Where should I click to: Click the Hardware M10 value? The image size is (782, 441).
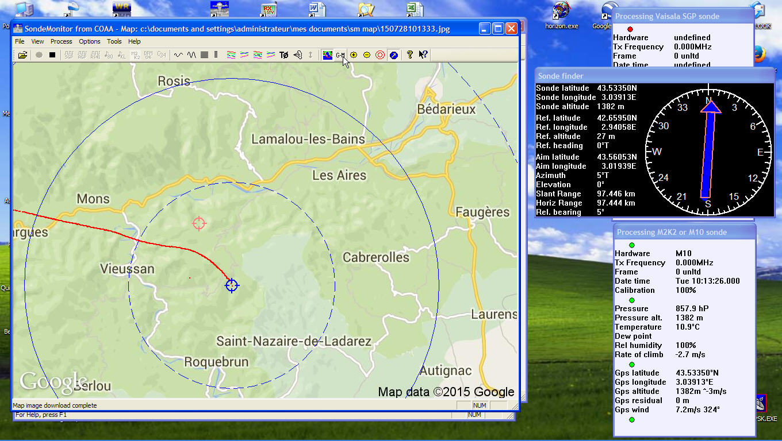(x=683, y=253)
